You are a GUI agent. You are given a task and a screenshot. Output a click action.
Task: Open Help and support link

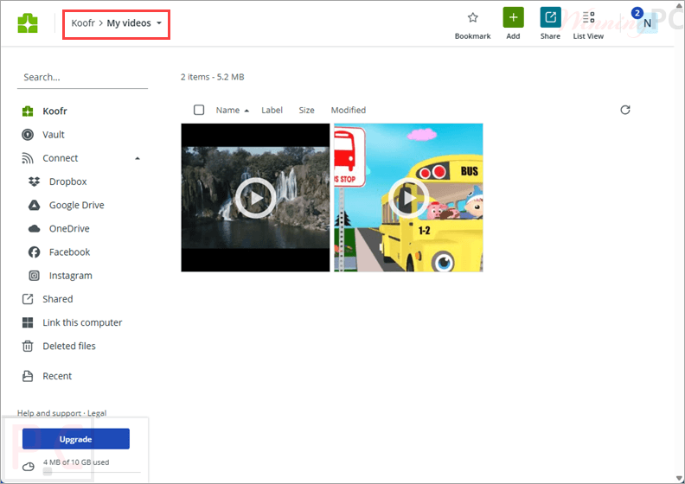click(49, 413)
